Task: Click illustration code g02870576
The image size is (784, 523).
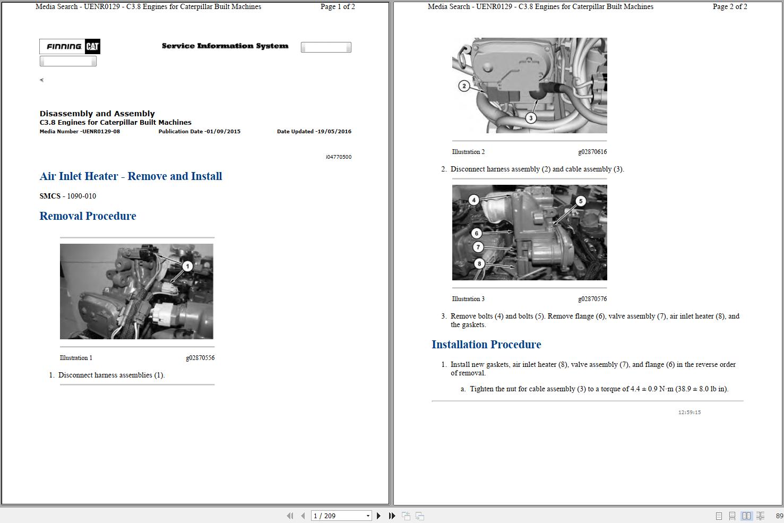Action: pyautogui.click(x=592, y=299)
